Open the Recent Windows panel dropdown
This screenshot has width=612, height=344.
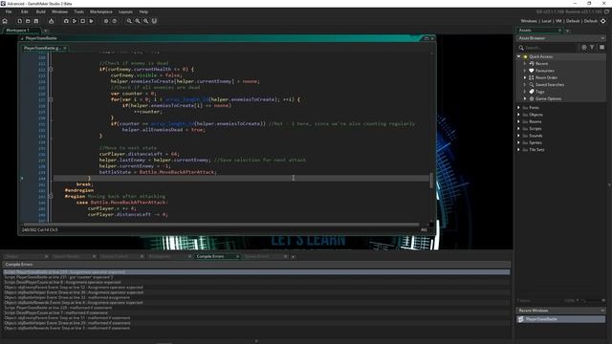pos(602,311)
